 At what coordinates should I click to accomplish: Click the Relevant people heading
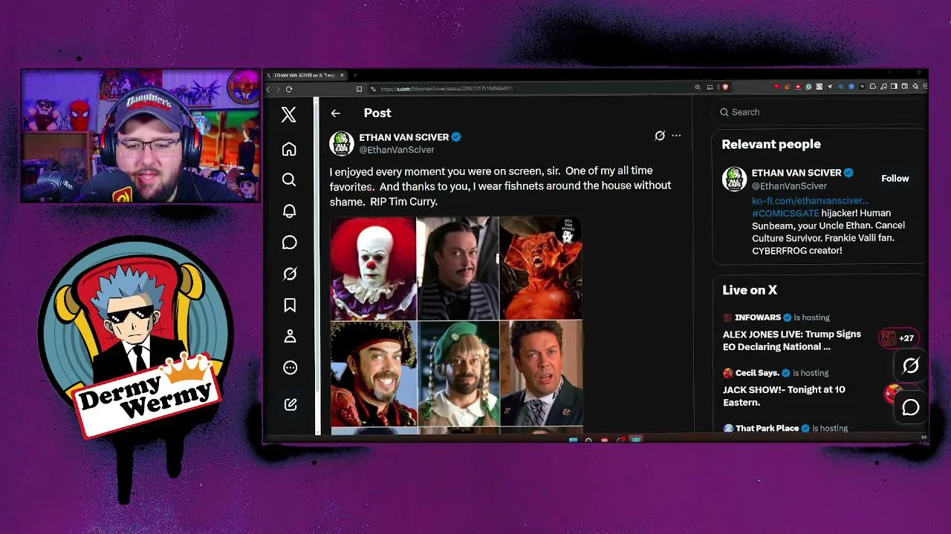[x=771, y=145]
